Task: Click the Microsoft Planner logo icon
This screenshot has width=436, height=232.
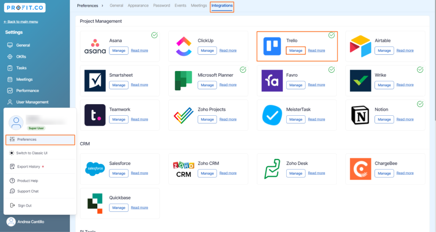Action: (x=183, y=81)
